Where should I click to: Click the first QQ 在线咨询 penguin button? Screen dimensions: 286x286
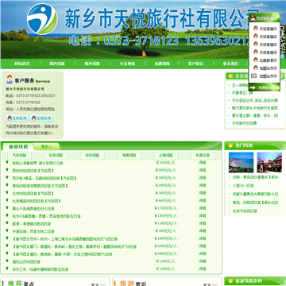click(17, 118)
